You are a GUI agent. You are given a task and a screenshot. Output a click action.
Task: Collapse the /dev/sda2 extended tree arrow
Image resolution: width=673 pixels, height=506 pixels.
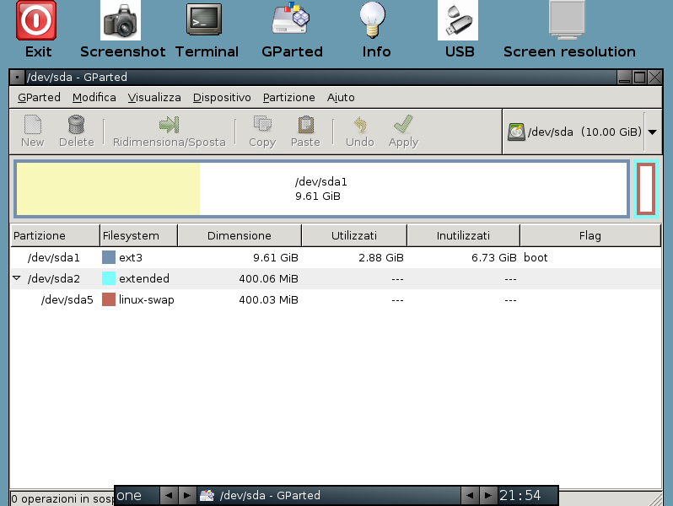point(17,278)
